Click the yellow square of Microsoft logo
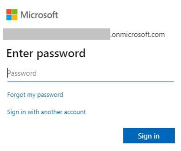The height and width of the screenshot is (151, 181). pyautogui.click(x=15, y=18)
